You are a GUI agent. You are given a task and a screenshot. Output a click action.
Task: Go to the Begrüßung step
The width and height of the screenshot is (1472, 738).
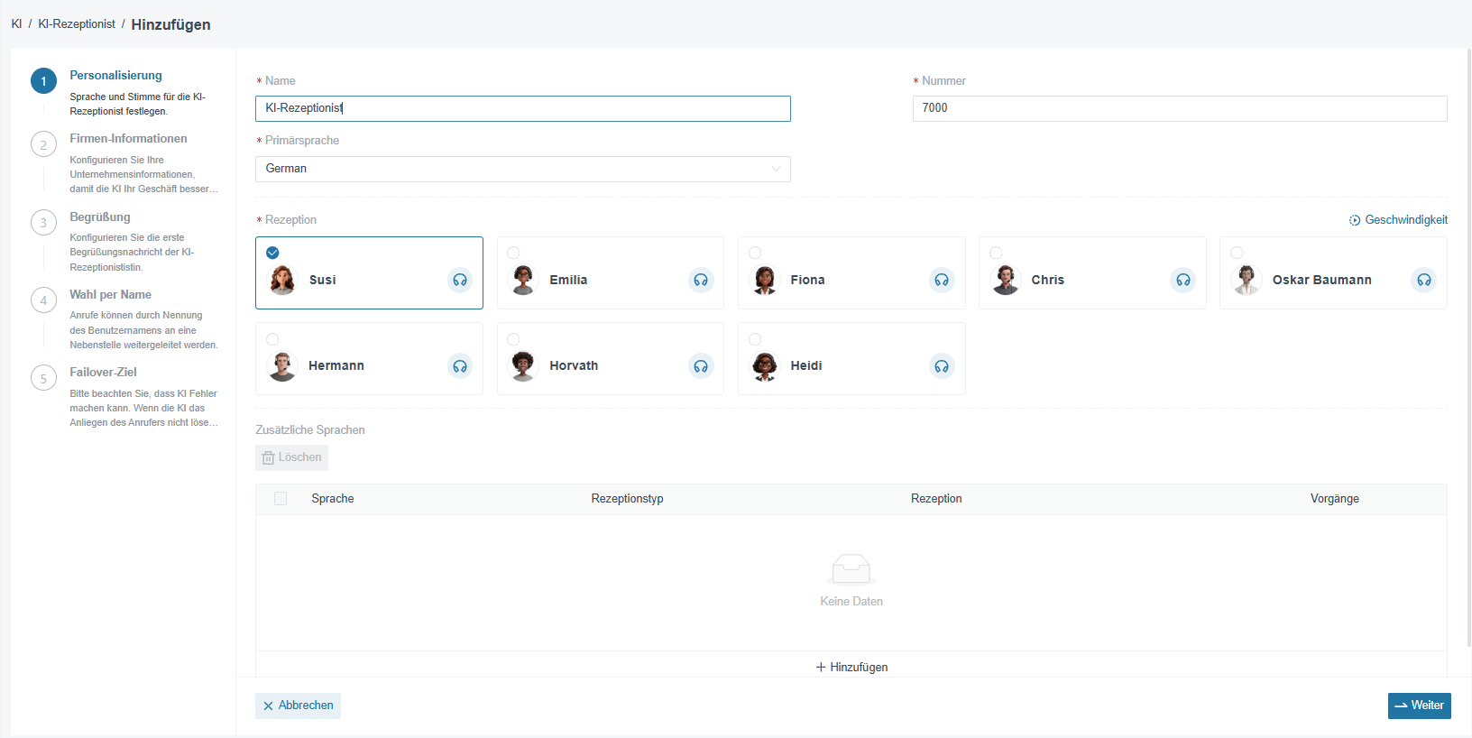pyautogui.click(x=100, y=217)
